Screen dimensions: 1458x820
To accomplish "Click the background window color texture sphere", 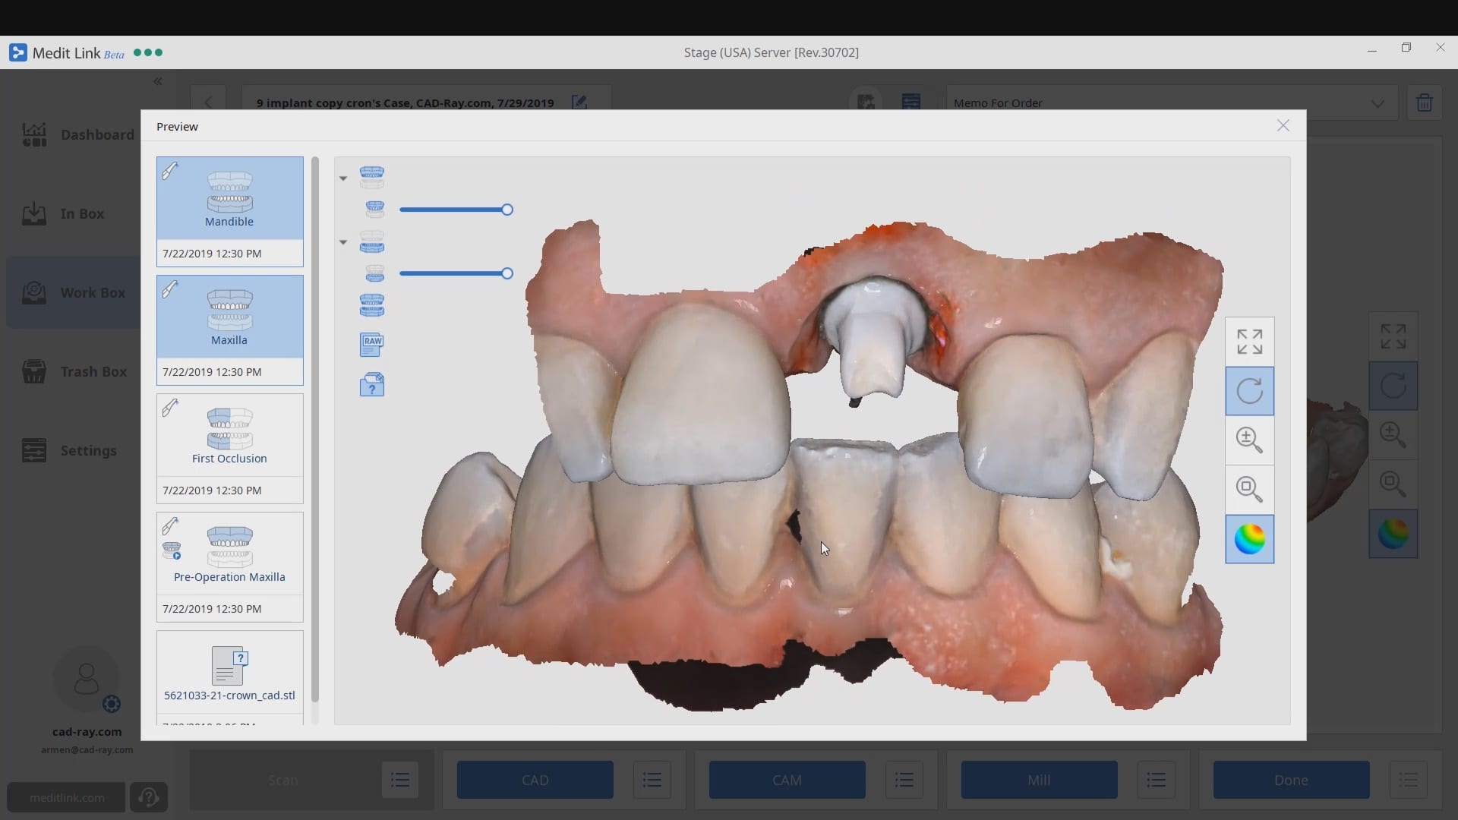I will pyautogui.click(x=1393, y=534).
